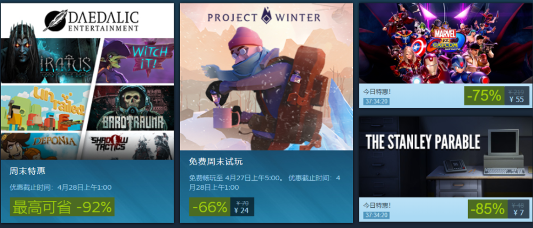Screen dimensions: 533x228
Task: Click the ¥ 7 discounted price
Action: 519,213
